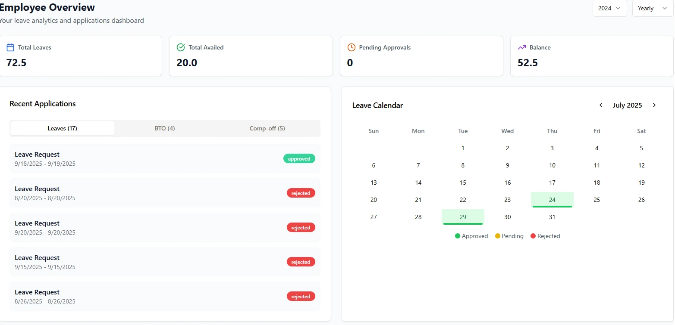Go to previous month in Leave Calendar
Image resolution: width=675 pixels, height=325 pixels.
click(601, 105)
